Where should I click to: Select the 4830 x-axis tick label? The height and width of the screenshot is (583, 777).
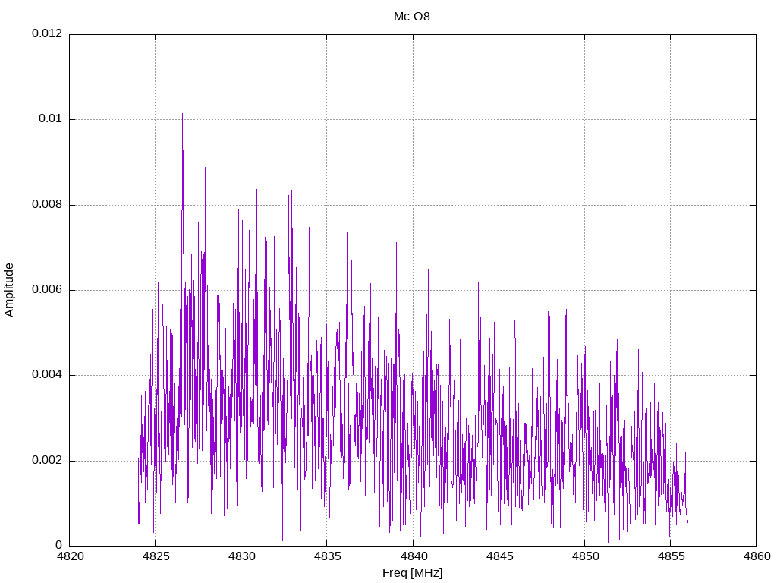[241, 556]
